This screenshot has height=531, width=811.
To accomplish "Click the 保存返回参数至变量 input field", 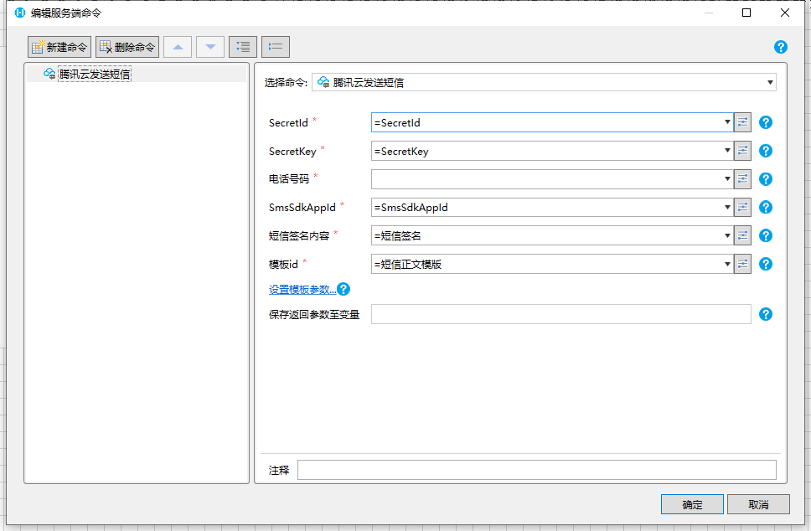I will click(561, 314).
